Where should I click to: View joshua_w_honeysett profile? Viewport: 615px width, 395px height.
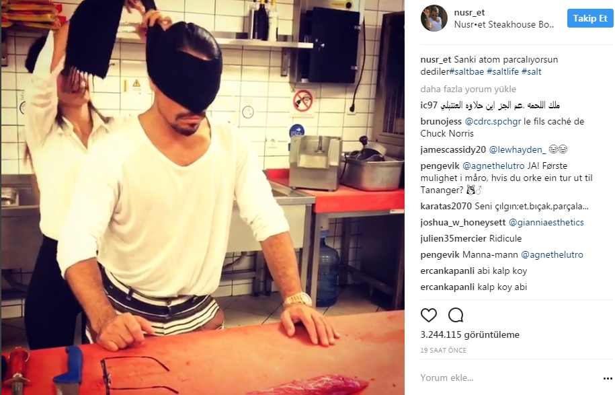(463, 223)
